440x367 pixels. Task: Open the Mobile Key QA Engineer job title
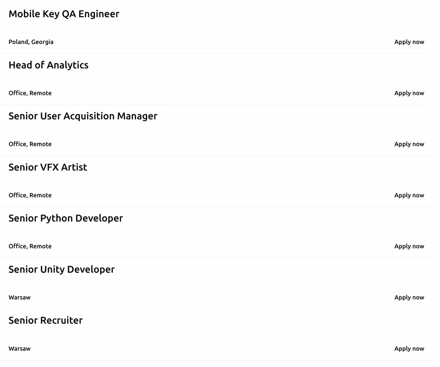[64, 14]
